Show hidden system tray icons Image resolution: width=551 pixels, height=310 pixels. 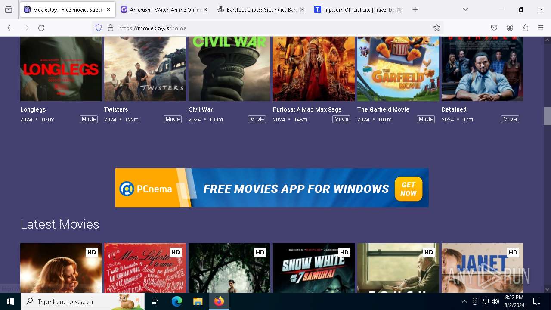pos(464,301)
